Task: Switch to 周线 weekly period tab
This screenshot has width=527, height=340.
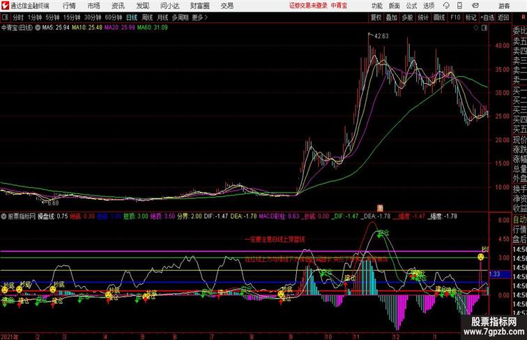Action: point(147,17)
